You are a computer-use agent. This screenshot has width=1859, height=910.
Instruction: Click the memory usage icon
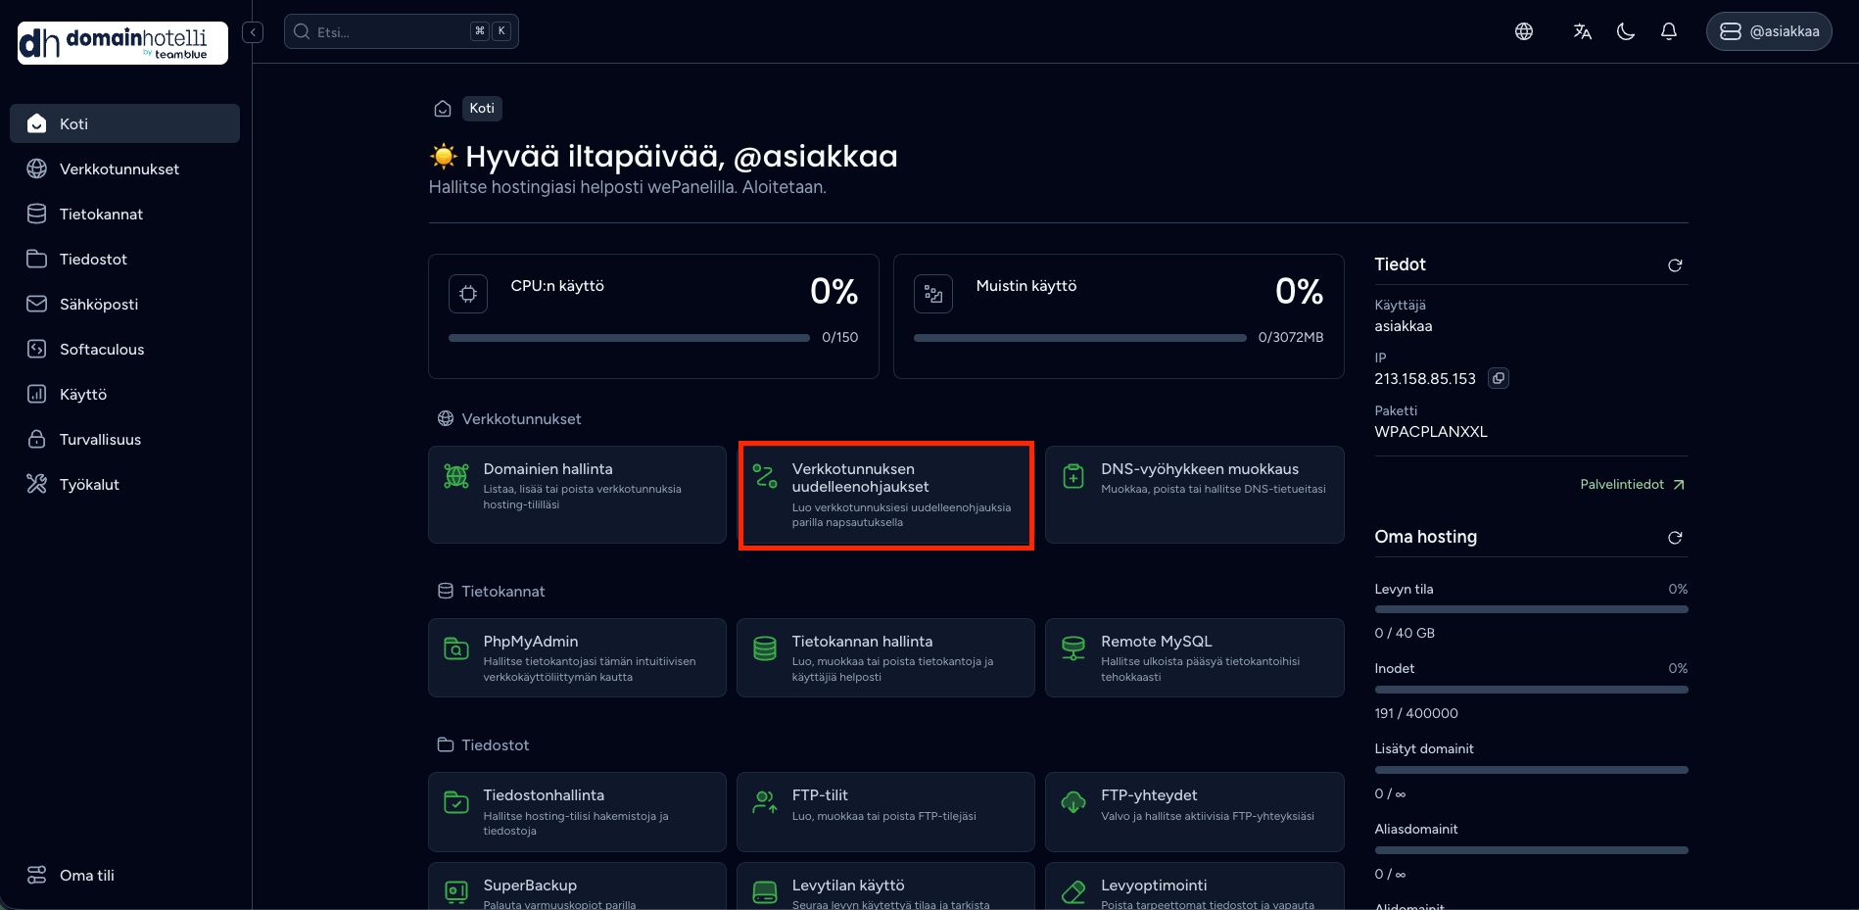coord(933,294)
